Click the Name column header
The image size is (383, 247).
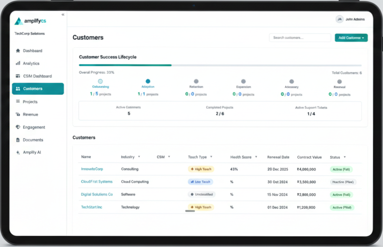click(x=86, y=157)
